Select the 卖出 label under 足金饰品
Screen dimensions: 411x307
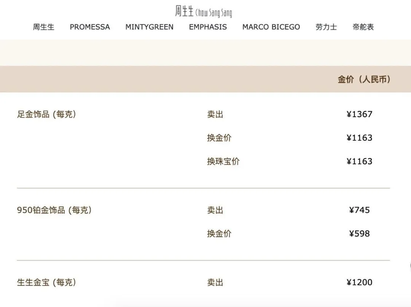[x=215, y=114]
